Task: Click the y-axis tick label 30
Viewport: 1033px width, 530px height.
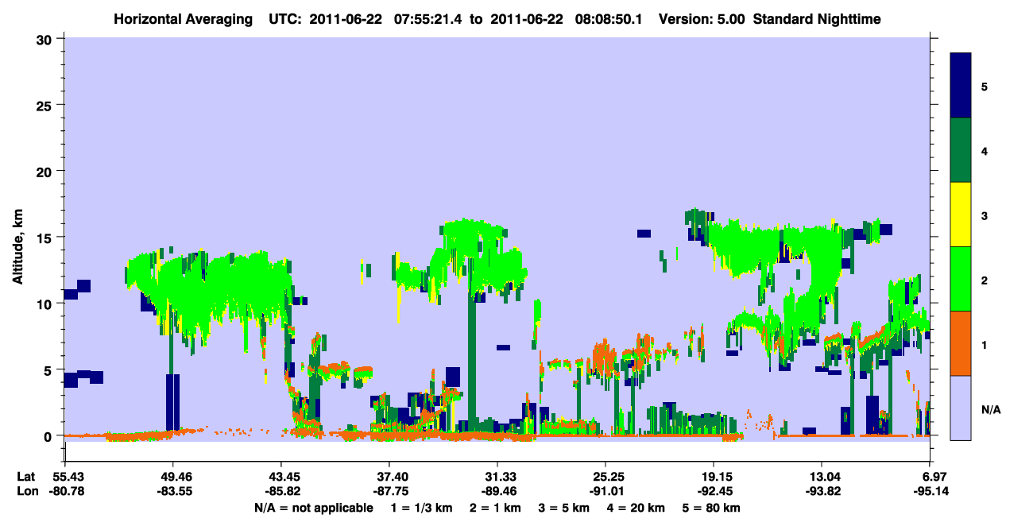Action: (x=46, y=39)
